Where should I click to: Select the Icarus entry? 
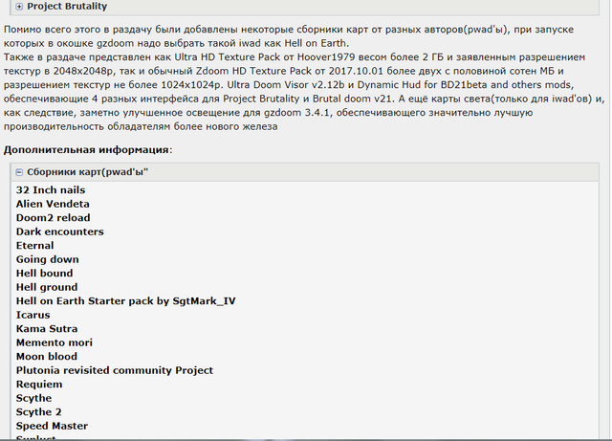click(x=33, y=315)
